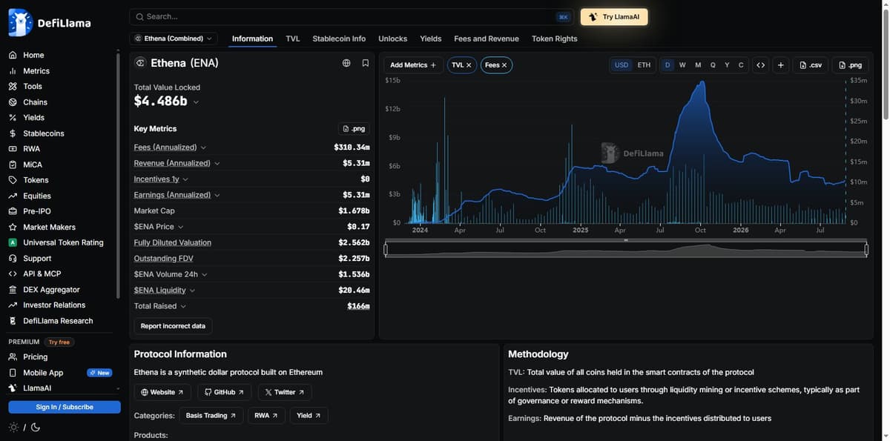Remove the Fees metric chip

[x=504, y=65]
